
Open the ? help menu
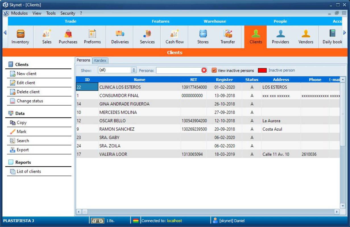pos(81,13)
